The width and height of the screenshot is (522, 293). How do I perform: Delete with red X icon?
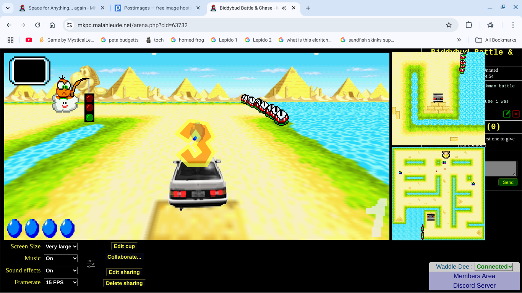[516, 114]
